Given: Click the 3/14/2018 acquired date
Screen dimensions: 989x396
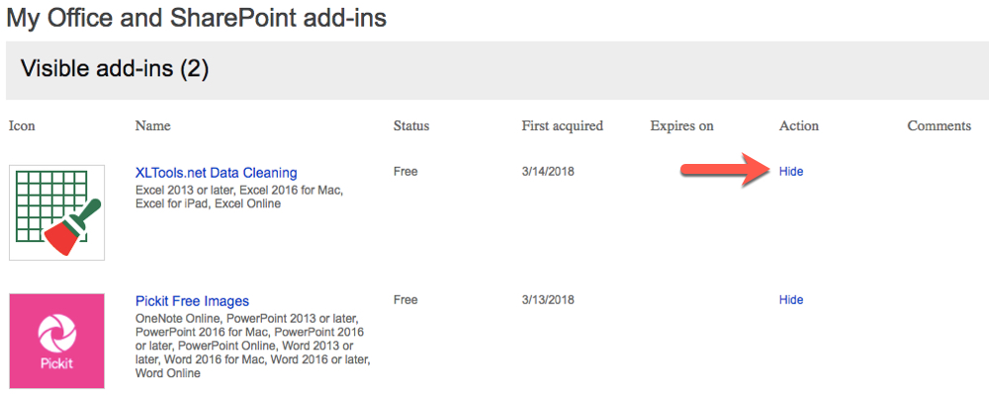Looking at the screenshot, I should (548, 172).
